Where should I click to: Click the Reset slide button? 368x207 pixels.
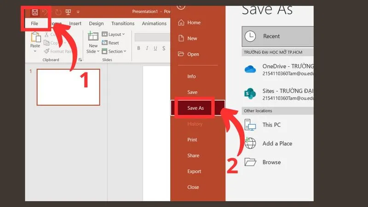110,43
